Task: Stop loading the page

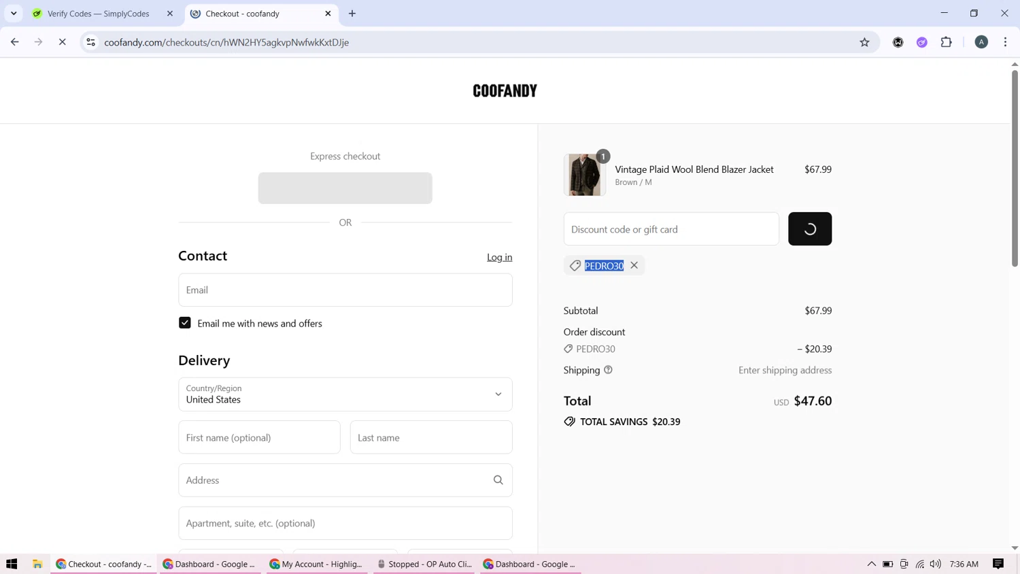Action: [x=62, y=42]
